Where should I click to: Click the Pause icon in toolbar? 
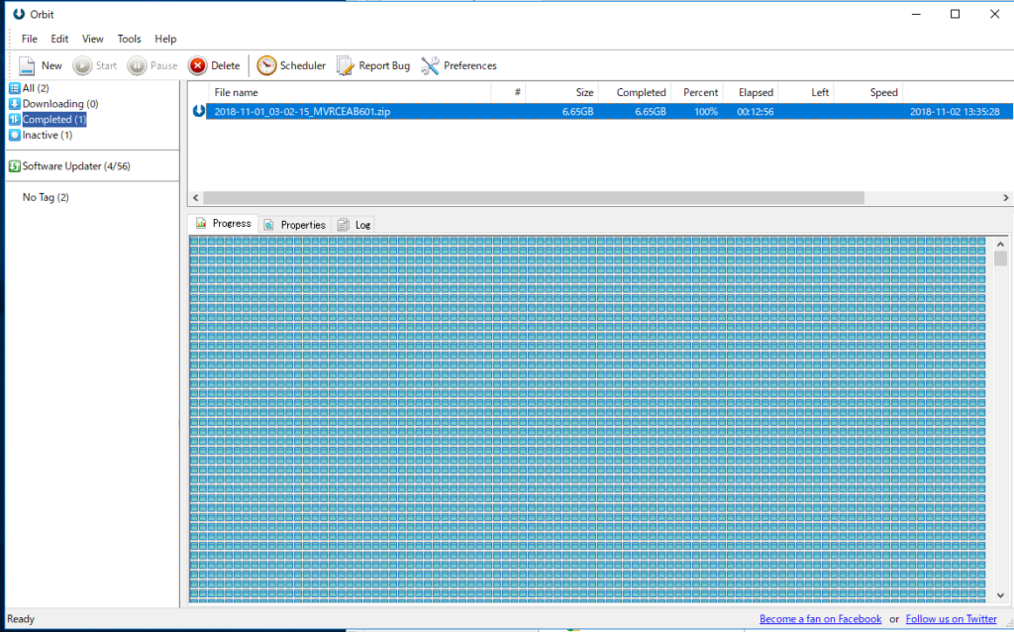pos(137,65)
